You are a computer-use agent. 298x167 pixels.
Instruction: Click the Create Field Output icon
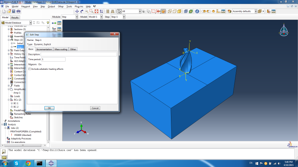click(x=54, y=29)
